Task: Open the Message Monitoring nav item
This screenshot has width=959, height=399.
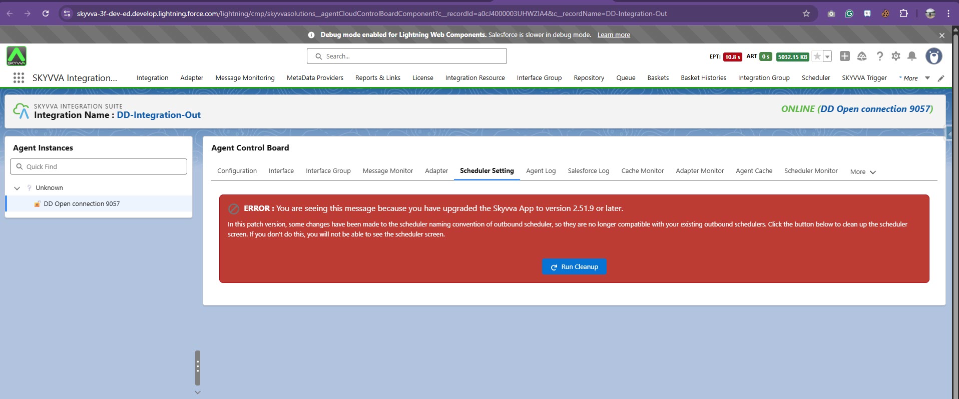Action: tap(245, 77)
